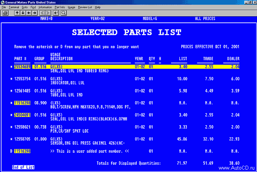
Task: Click the General Motors Parts title bar icon
Action: [x=2, y=2]
